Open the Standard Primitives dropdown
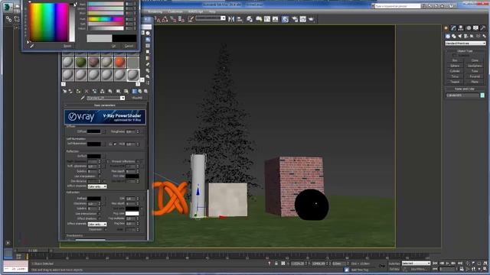This screenshot has height=275, width=490. coord(465,43)
